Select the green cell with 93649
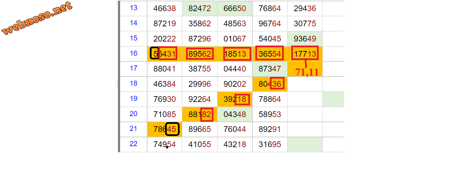The image size is (457, 192). click(x=305, y=39)
